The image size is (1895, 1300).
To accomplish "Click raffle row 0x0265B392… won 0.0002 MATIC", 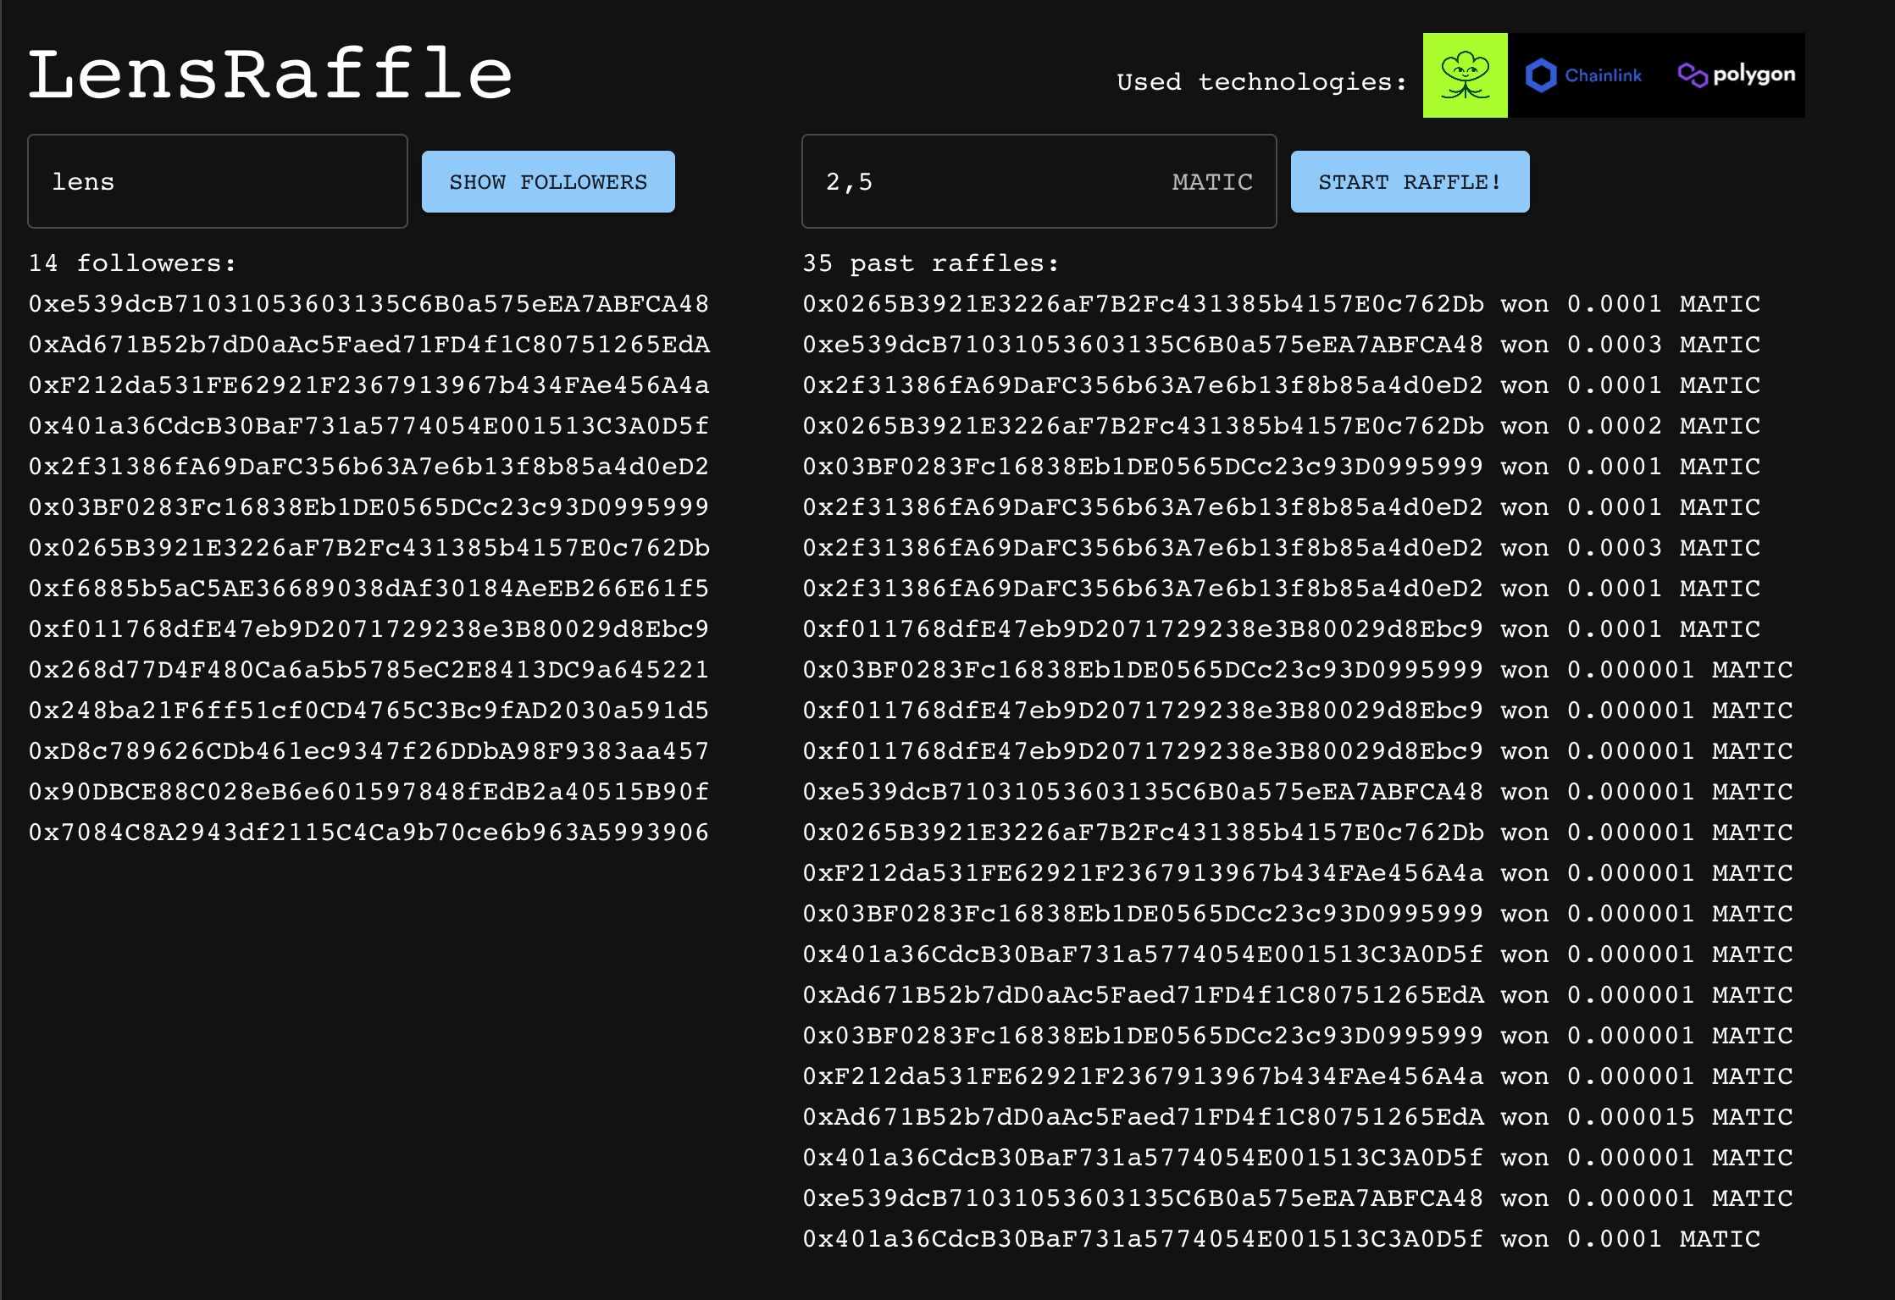I will pyautogui.click(x=1282, y=426).
